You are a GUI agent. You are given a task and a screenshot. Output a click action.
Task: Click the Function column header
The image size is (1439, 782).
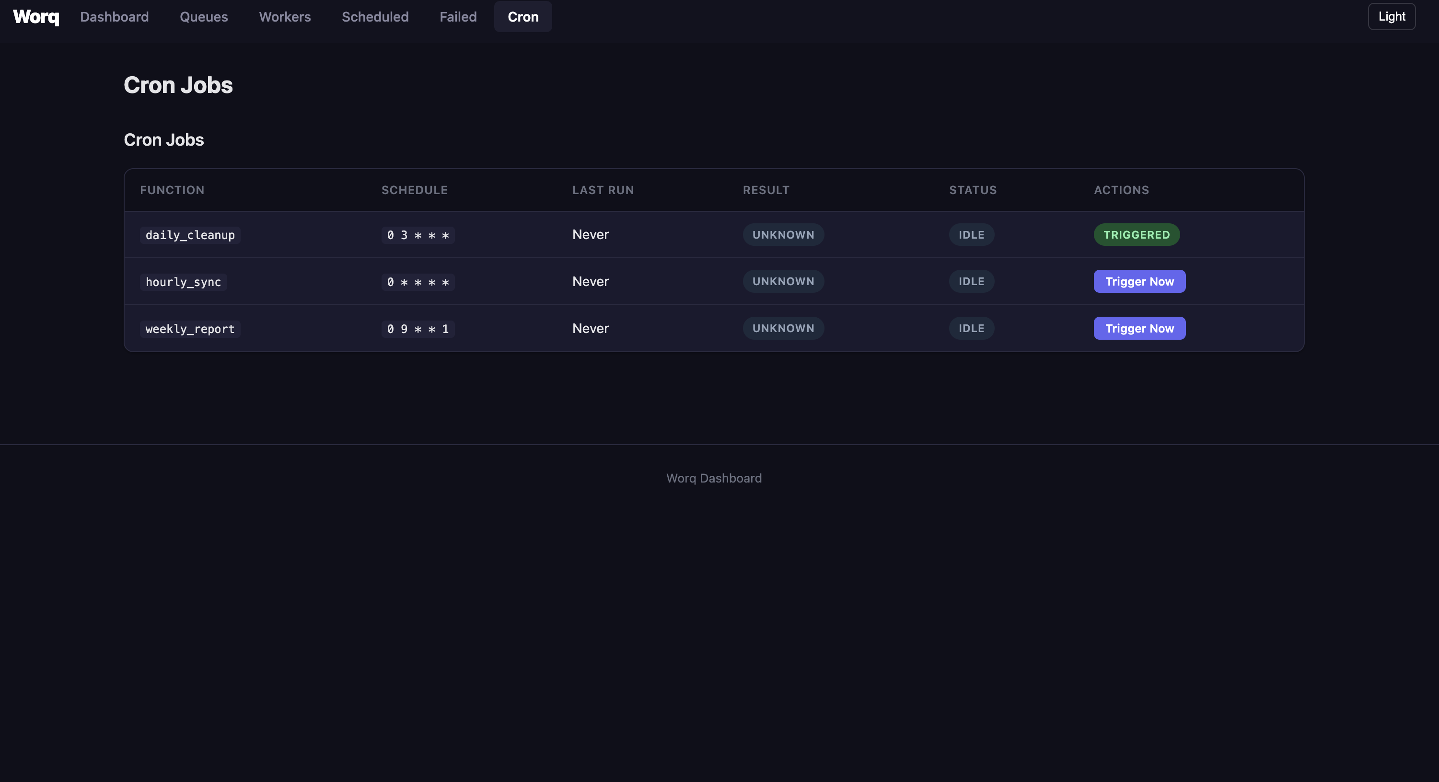[172, 190]
